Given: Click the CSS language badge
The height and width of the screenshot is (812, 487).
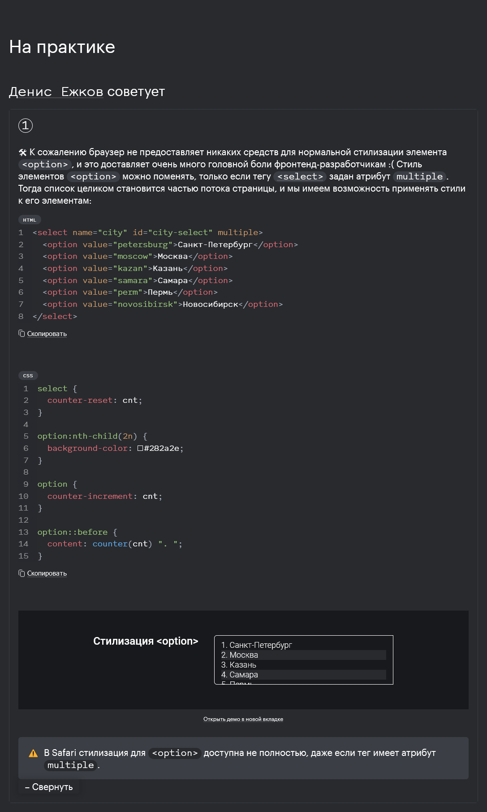Looking at the screenshot, I should [x=28, y=375].
